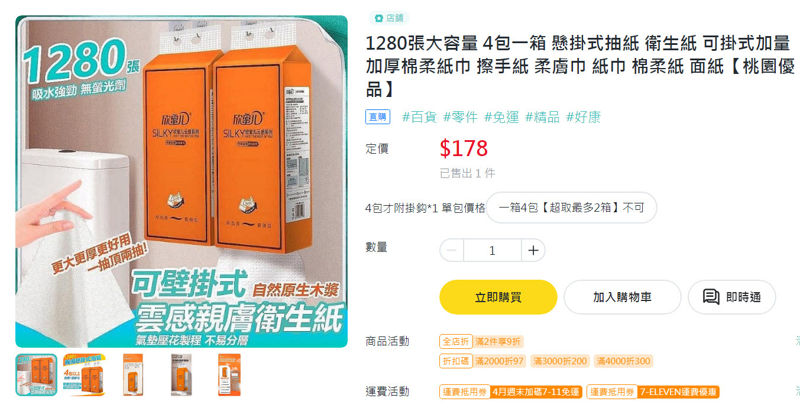Image resolution: width=800 pixels, height=408 pixels.
Task: Click the quantity input field
Action: click(493, 251)
